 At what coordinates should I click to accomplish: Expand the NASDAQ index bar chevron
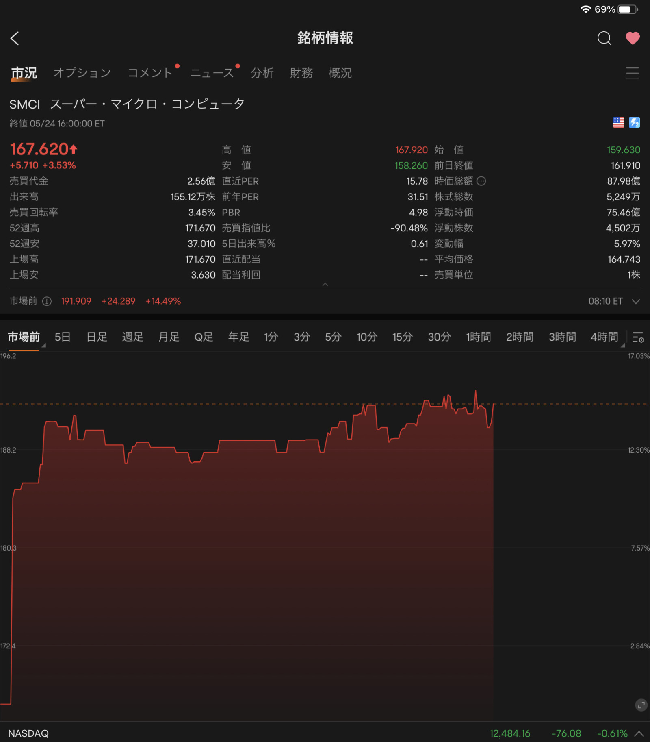point(639,734)
